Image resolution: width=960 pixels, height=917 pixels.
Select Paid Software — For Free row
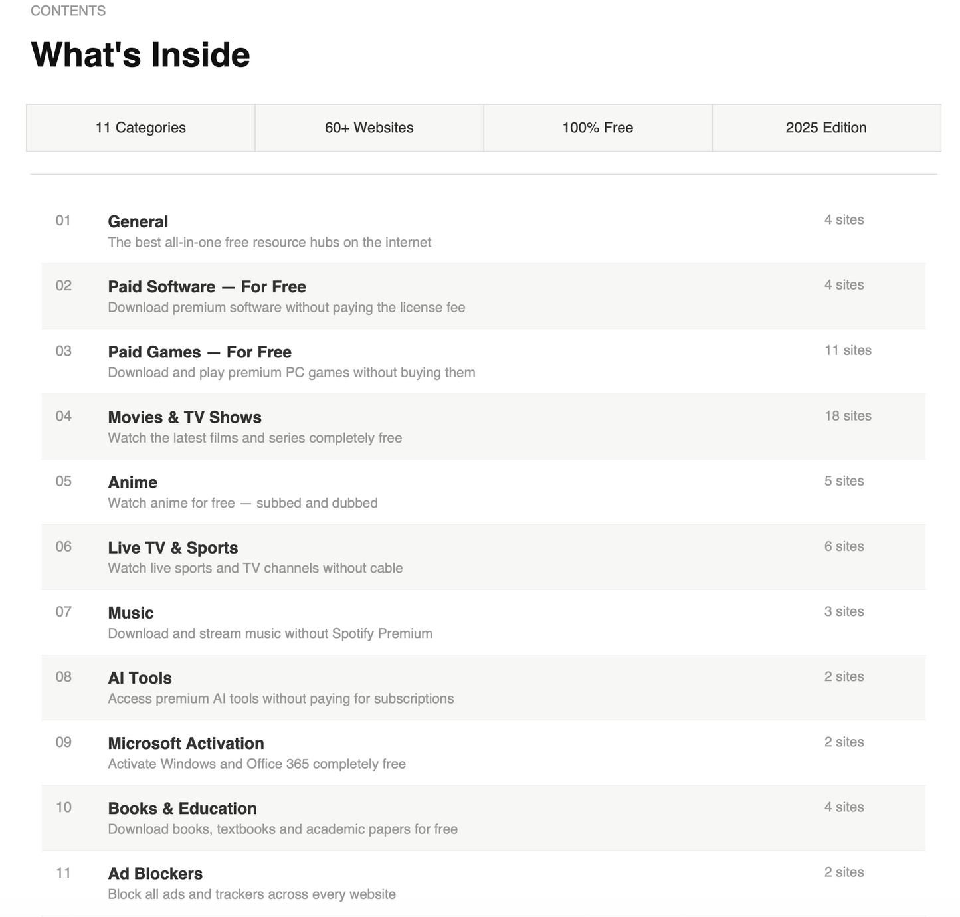483,296
